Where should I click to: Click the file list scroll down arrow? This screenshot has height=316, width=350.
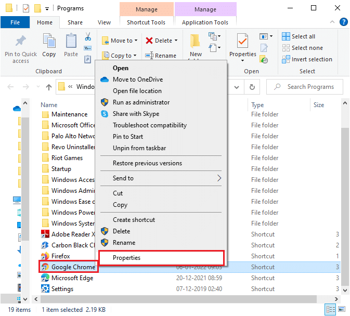345,291
